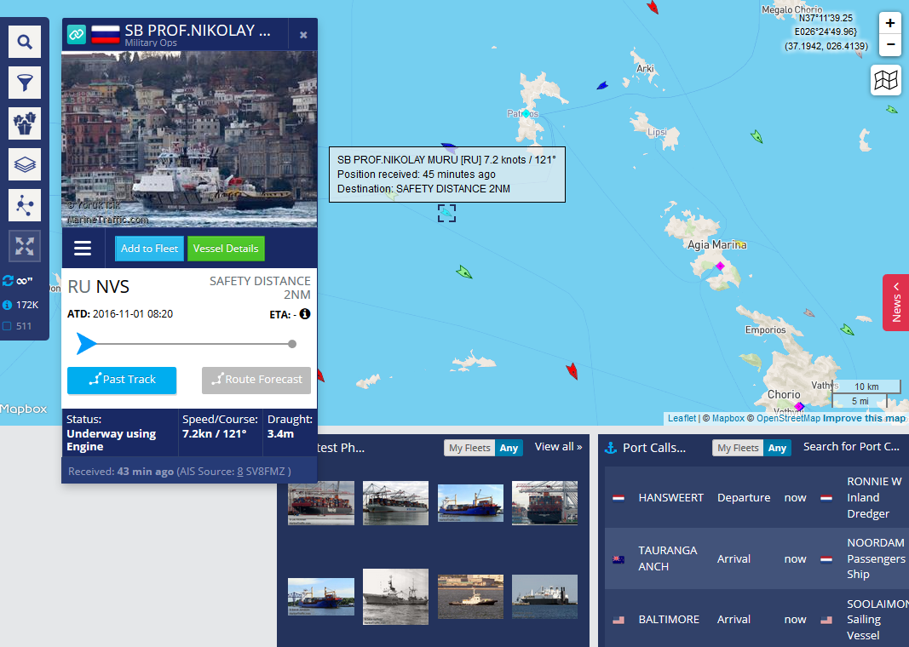Enter fullscreen map with expand arrows icon
The width and height of the screenshot is (909, 647).
tap(24, 246)
